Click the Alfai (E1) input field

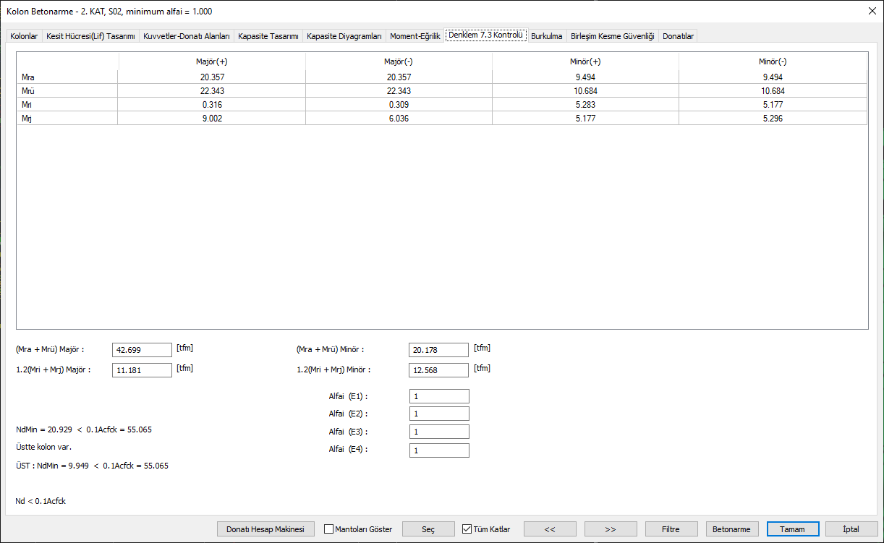(438, 396)
